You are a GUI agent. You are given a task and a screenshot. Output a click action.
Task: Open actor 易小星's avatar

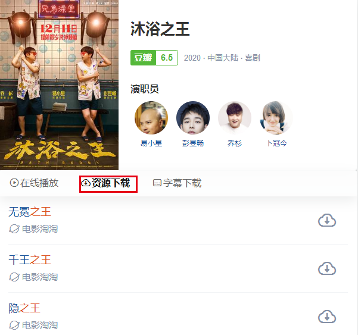coord(151,118)
